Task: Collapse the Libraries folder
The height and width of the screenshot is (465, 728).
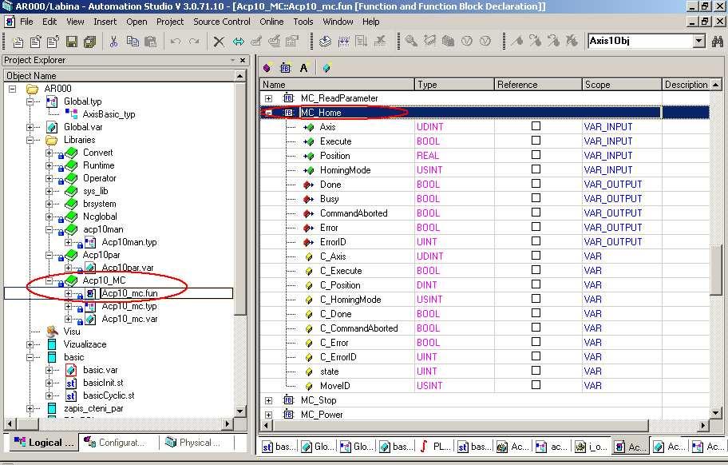Action: pyautogui.click(x=30, y=140)
